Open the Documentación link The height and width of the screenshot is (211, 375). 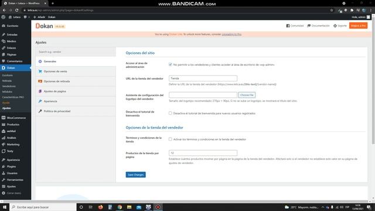tap(318, 26)
